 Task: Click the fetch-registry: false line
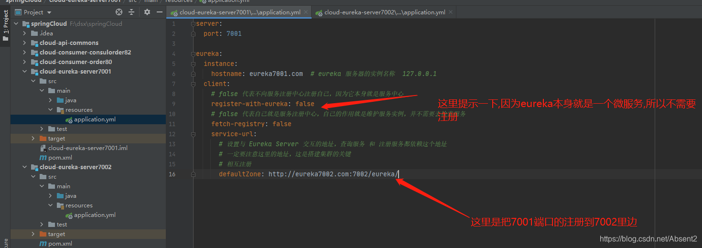coord(251,124)
